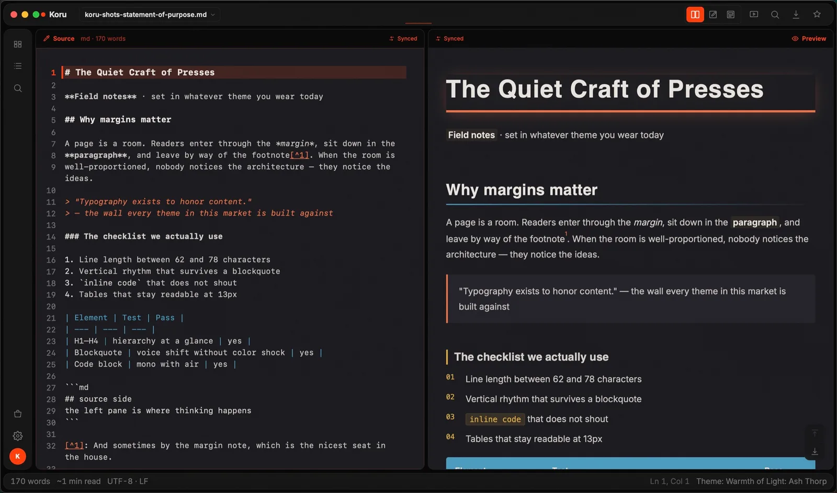
Task: Click the Preview pane label
Action: 809,39
